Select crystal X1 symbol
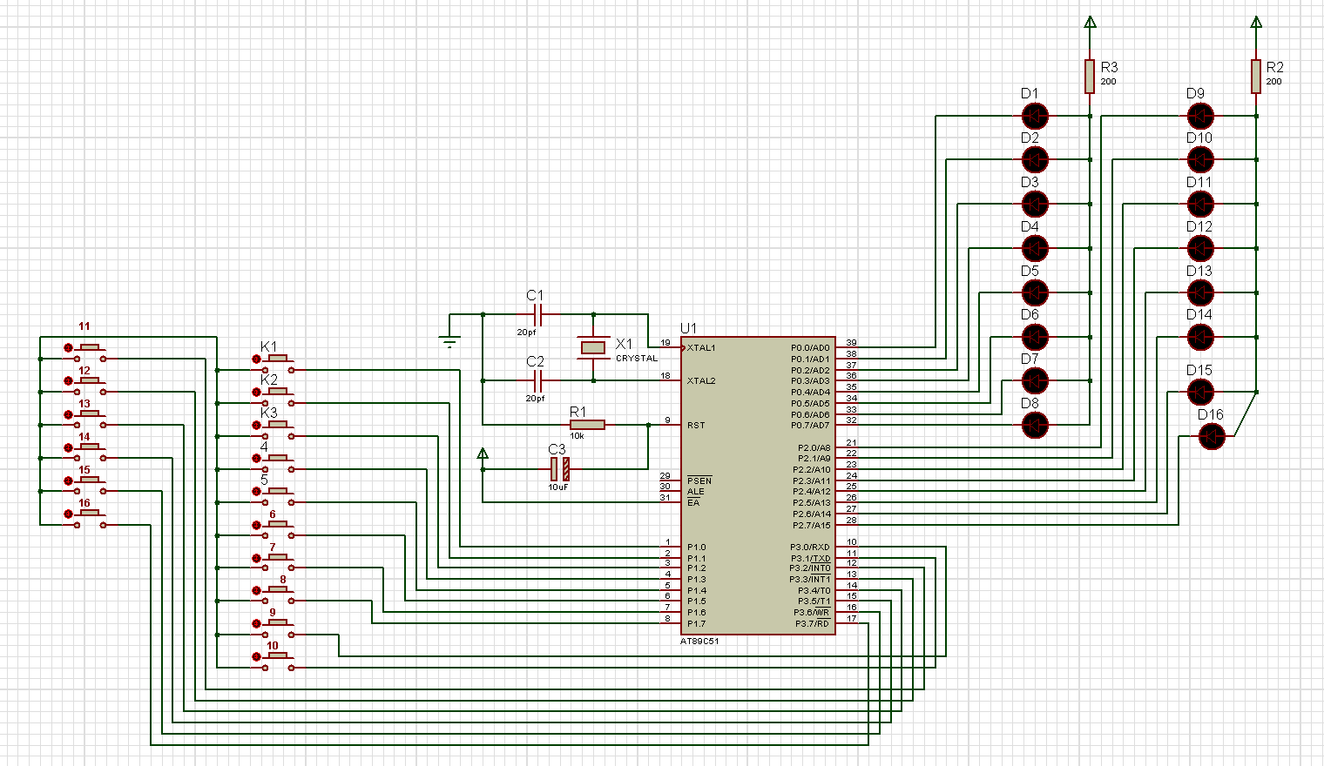The image size is (1324, 766). (x=593, y=347)
